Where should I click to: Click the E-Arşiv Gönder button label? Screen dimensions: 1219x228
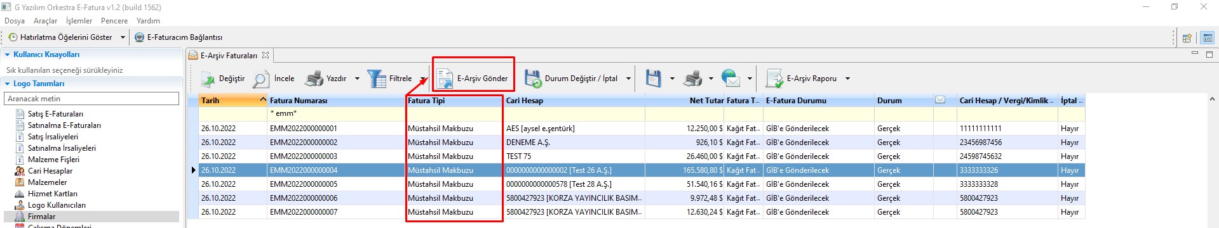pyautogui.click(x=482, y=79)
